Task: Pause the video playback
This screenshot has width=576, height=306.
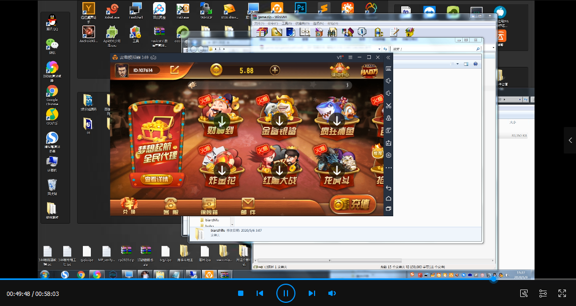Action: [285, 293]
